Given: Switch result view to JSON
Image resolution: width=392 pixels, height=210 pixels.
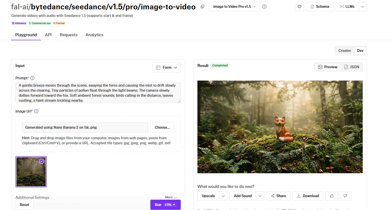Looking at the screenshot, I should tap(351, 67).
